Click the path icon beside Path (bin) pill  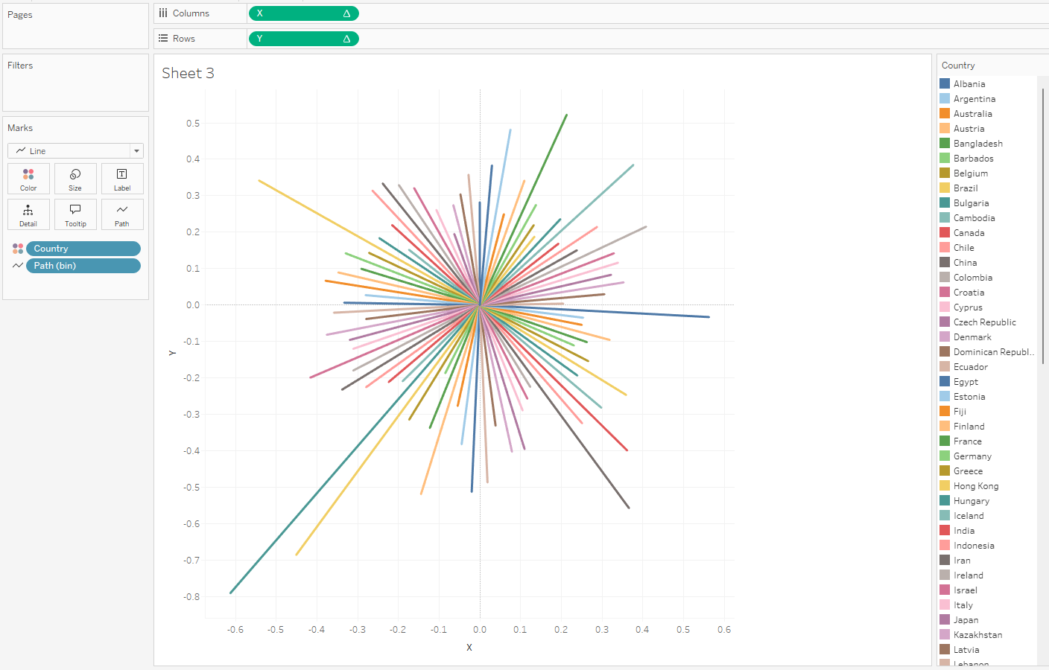pyautogui.click(x=18, y=266)
